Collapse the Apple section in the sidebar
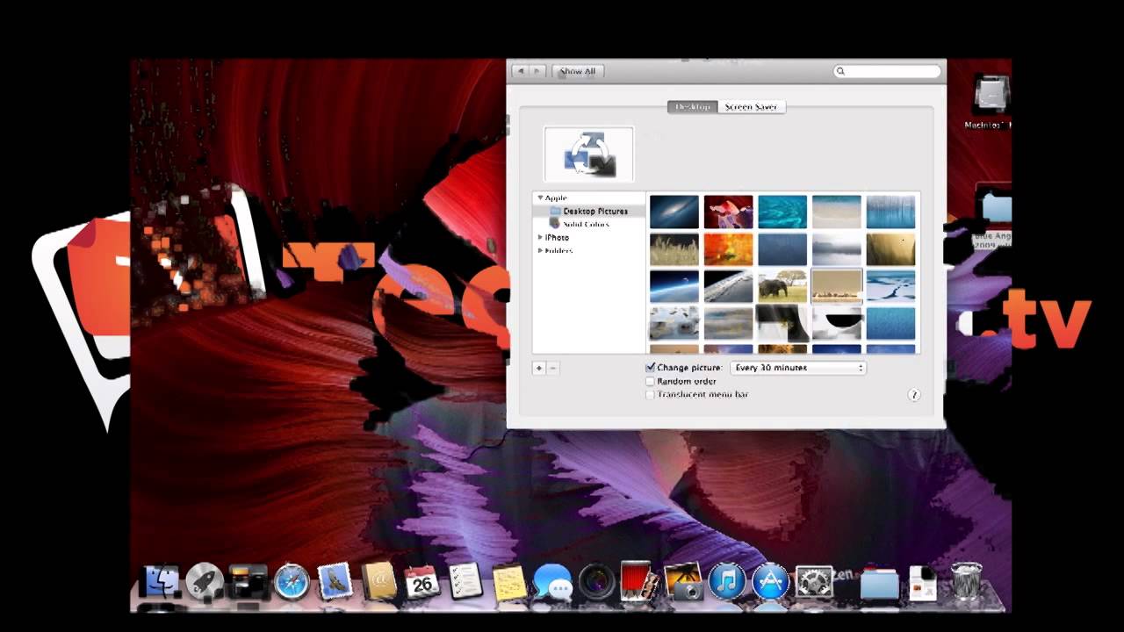The image size is (1124, 632). click(540, 197)
